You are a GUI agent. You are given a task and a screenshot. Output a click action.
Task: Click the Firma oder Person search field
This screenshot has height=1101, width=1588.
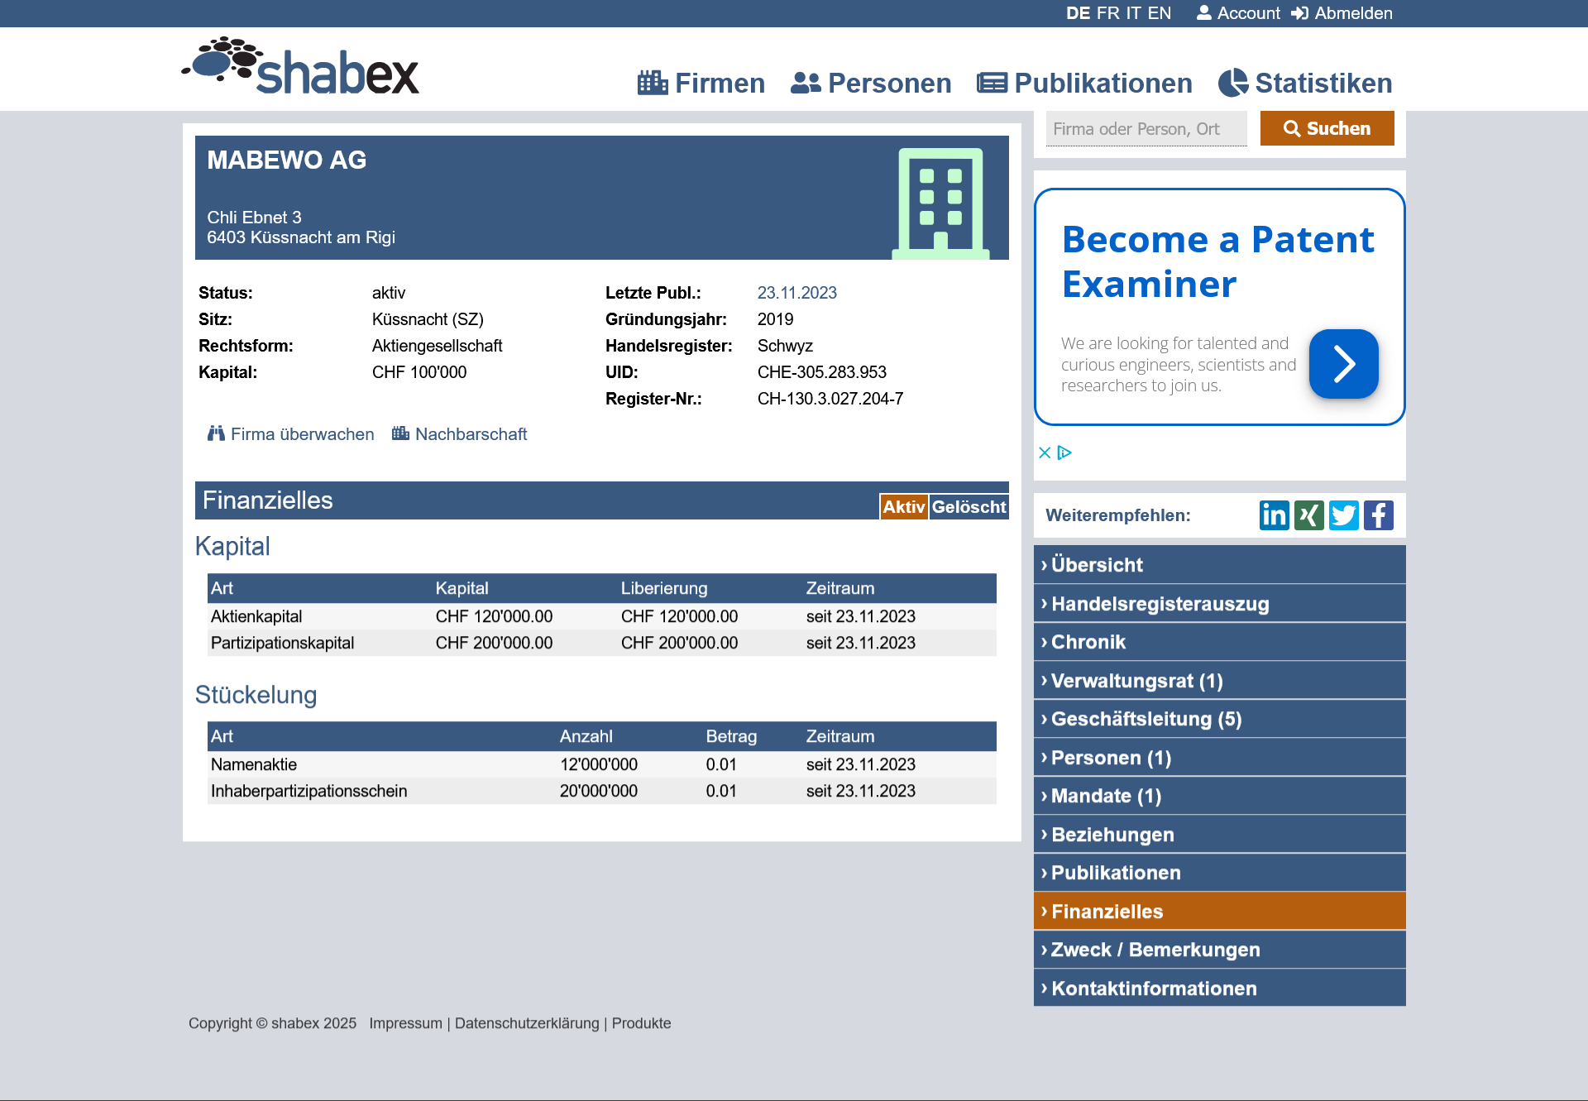coord(1146,129)
